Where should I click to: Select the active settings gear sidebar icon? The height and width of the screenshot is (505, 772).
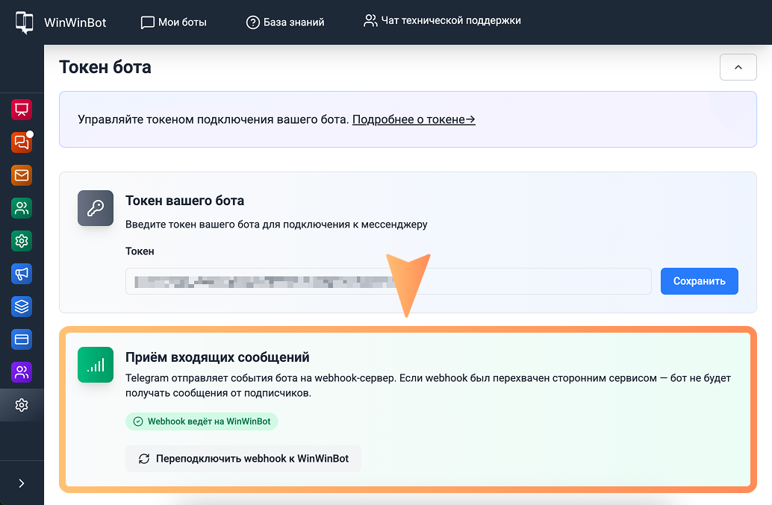(22, 405)
